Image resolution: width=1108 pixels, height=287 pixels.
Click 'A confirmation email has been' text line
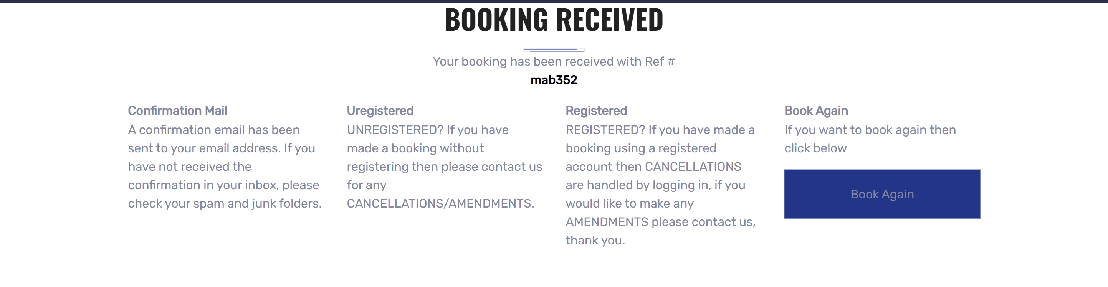click(214, 130)
